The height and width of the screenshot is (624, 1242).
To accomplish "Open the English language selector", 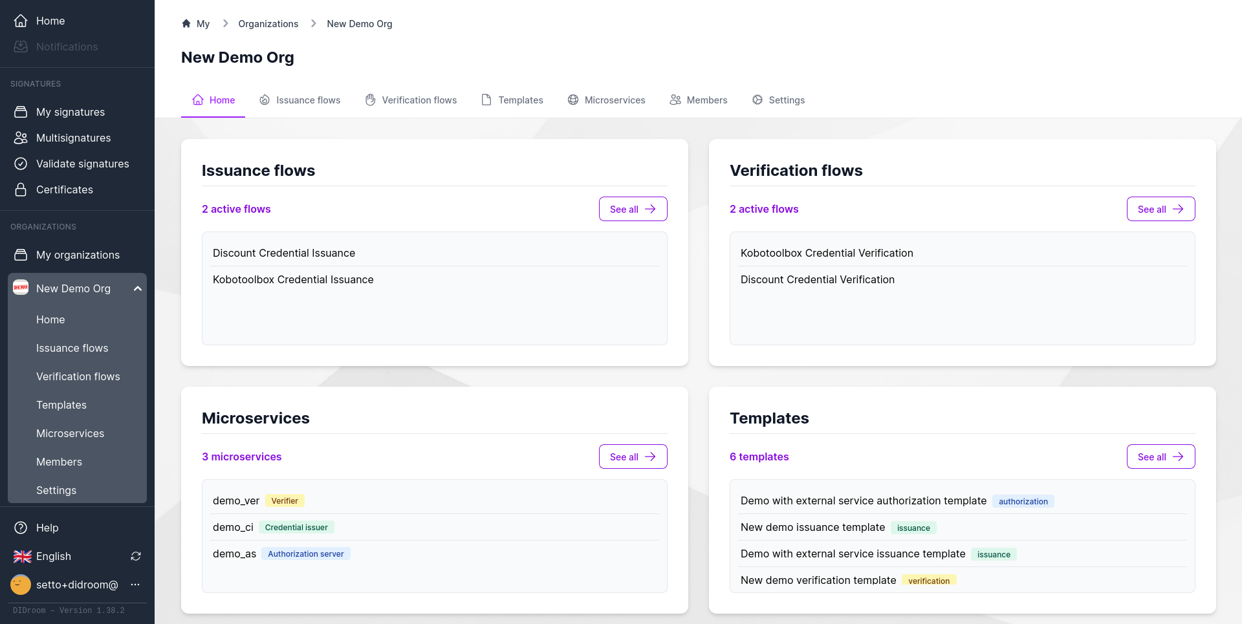I will pyautogui.click(x=54, y=556).
